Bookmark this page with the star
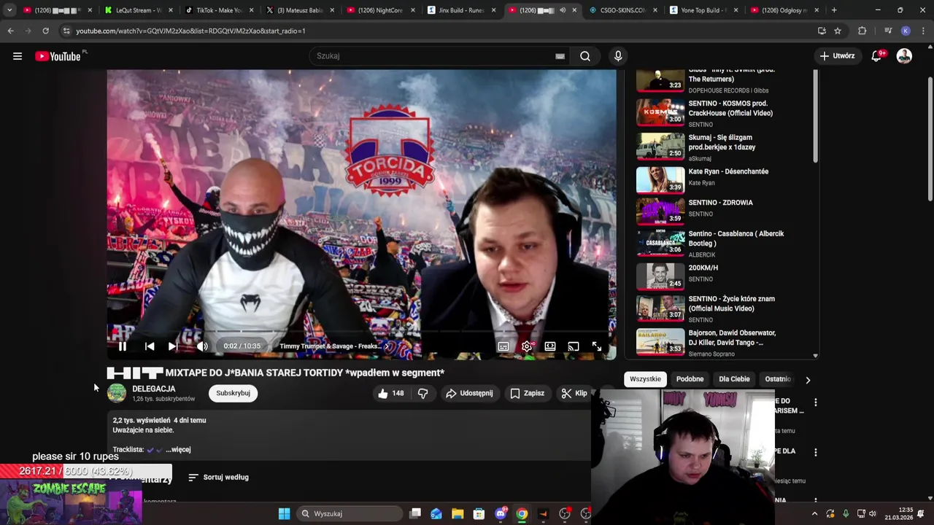 click(x=838, y=31)
